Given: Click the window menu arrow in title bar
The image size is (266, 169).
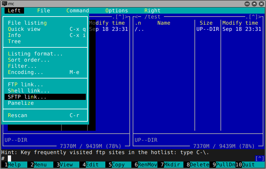Looking at the screenshot, I should pos(247,3).
